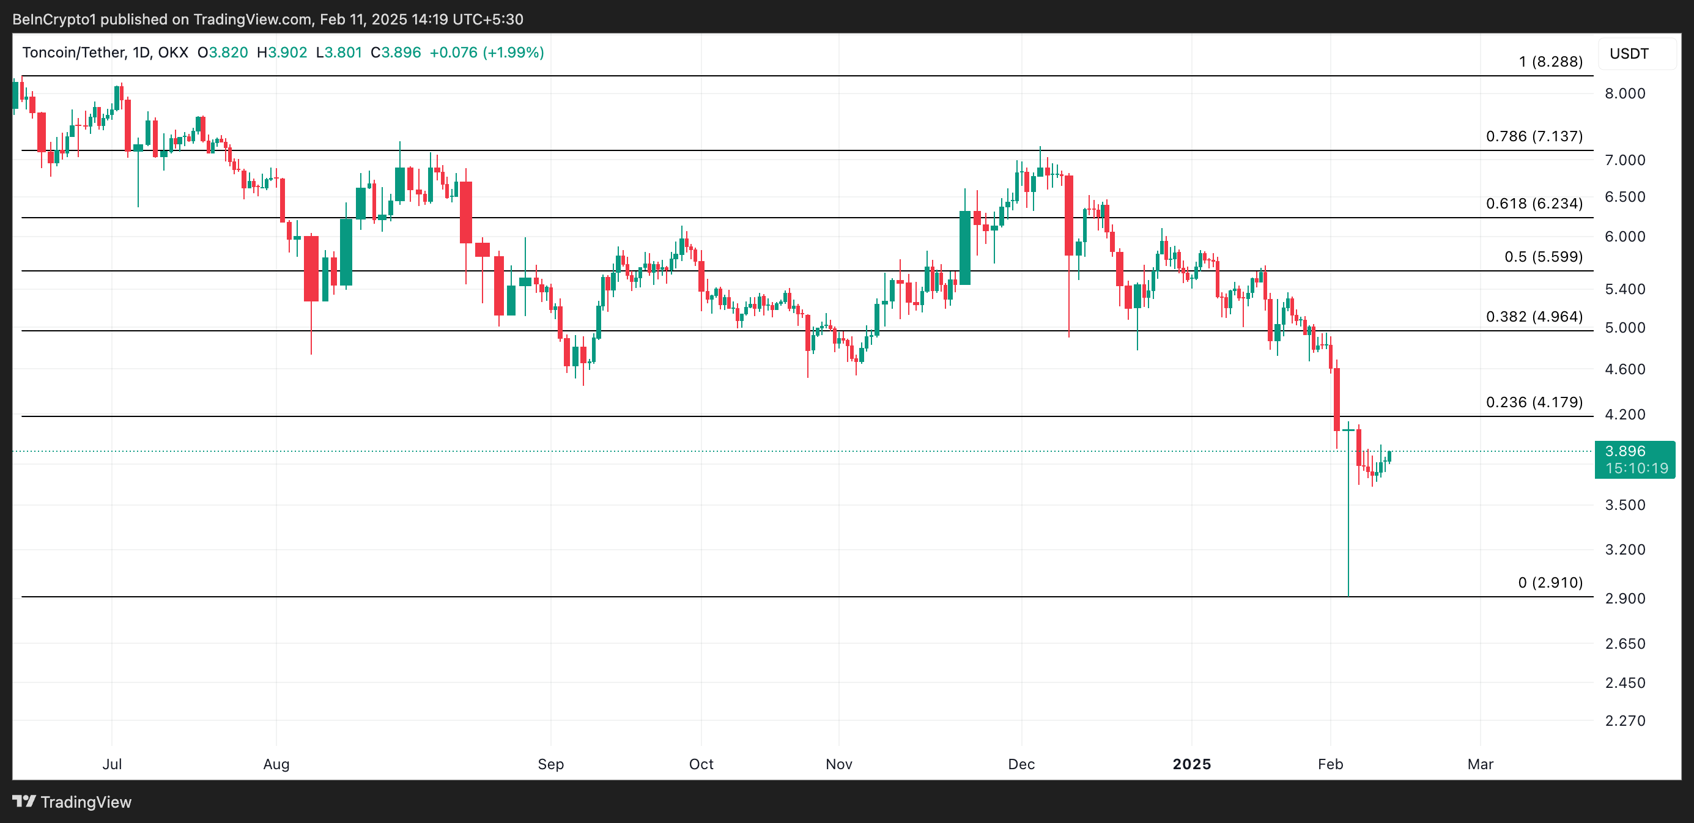The image size is (1694, 823).
Task: Select the 0.618 (6.234) Fibonacci label
Action: [1534, 204]
